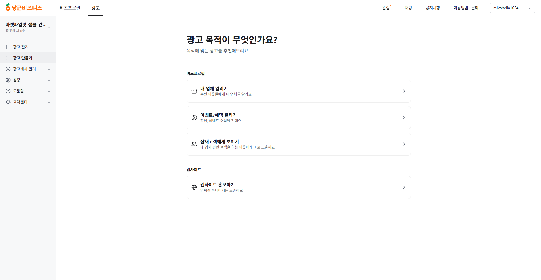Click the 도움말 label in sidebar
Screen dimensions: 541x280
[18, 91]
